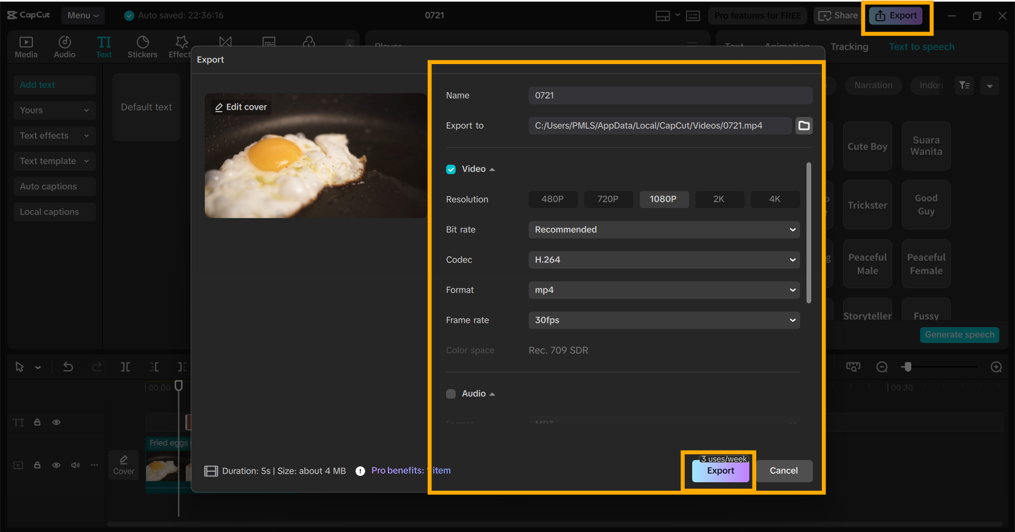Click the Cancel button in Export dialog

coord(783,471)
